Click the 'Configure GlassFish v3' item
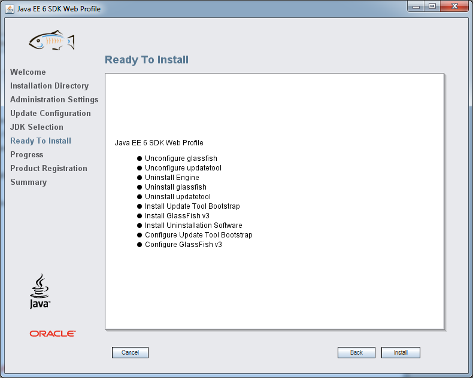473x378 pixels. pos(183,245)
